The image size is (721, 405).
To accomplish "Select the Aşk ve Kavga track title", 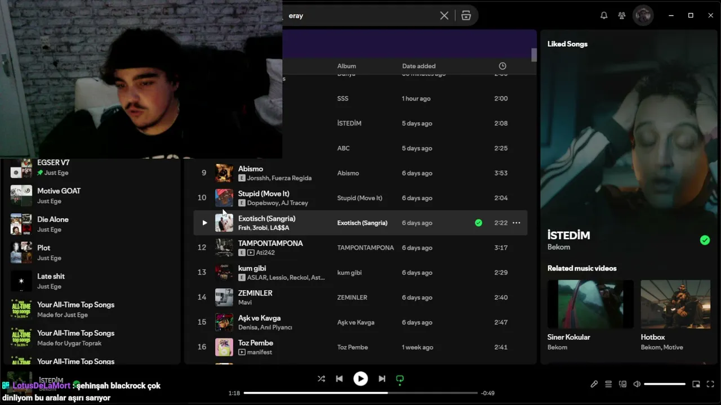I will [x=259, y=318].
